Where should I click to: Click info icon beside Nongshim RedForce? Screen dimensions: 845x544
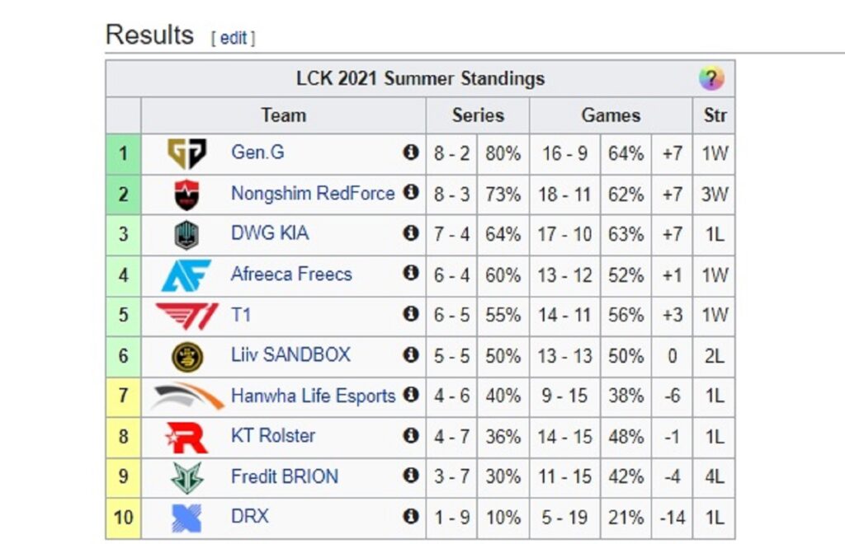pos(411,192)
